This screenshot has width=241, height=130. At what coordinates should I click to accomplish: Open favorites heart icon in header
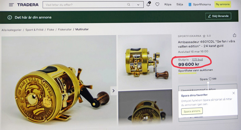[157, 4]
